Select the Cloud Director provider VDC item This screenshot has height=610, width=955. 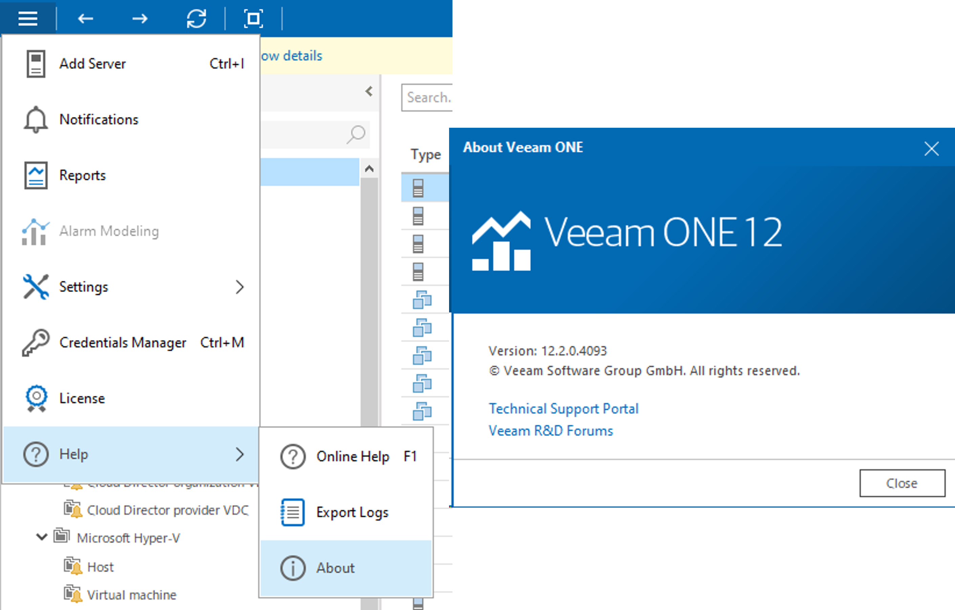168,510
